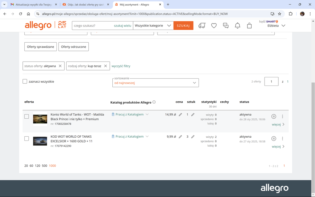The width and height of the screenshot is (315, 197).
Task: Open three-dot menu for Konto World of Tanks offer
Action: click(x=282, y=116)
